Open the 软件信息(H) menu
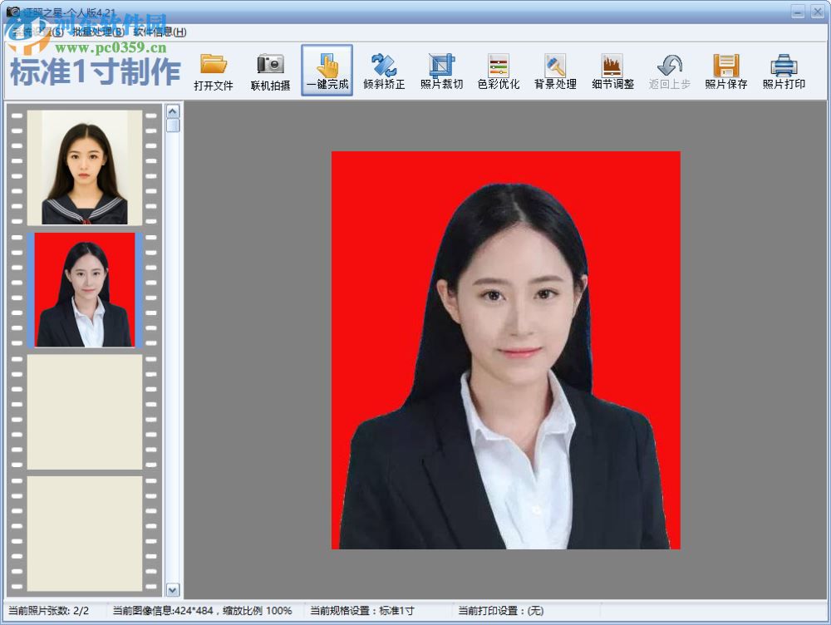 click(160, 32)
